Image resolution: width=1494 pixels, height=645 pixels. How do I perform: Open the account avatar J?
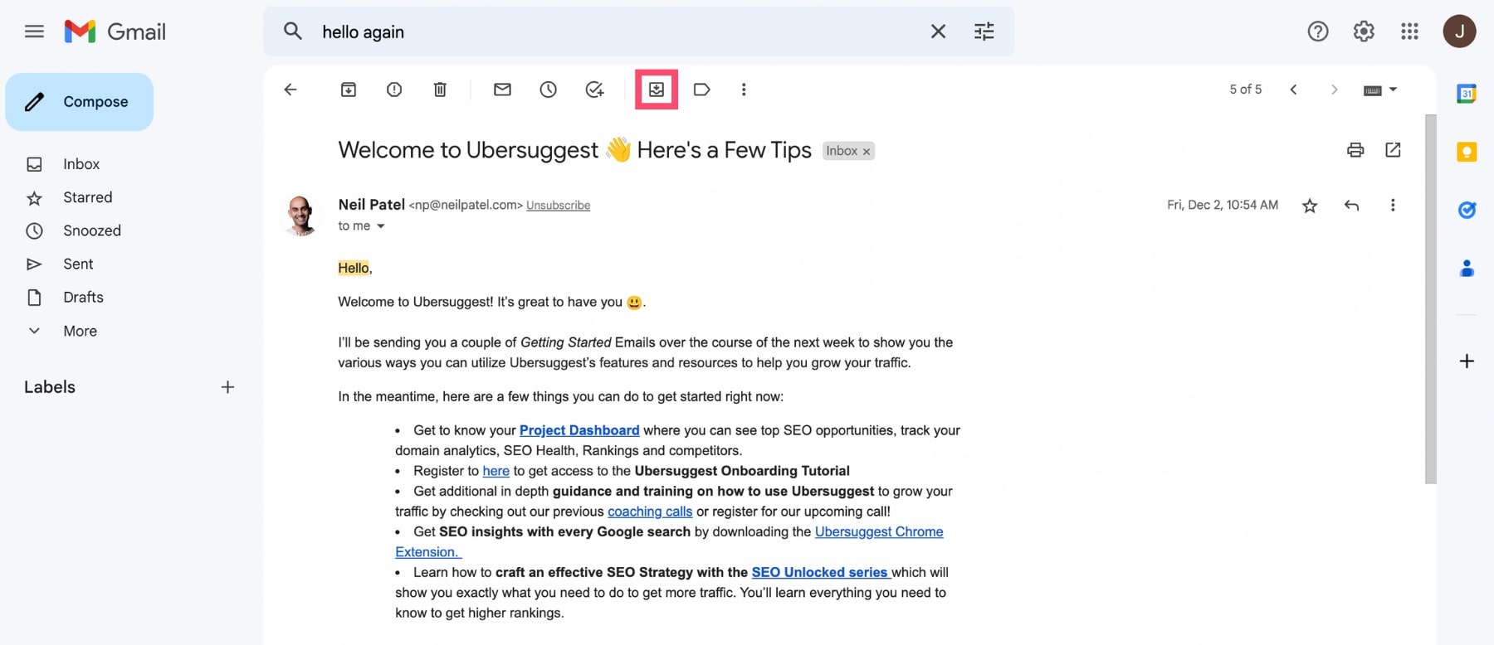pos(1459,32)
